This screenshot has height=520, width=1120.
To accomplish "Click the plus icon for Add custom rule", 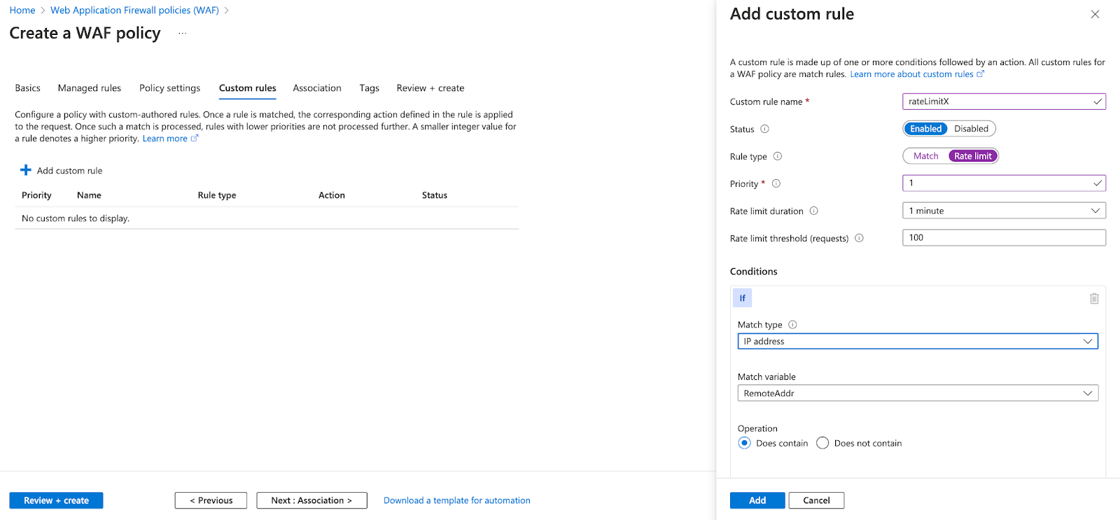I will [26, 170].
